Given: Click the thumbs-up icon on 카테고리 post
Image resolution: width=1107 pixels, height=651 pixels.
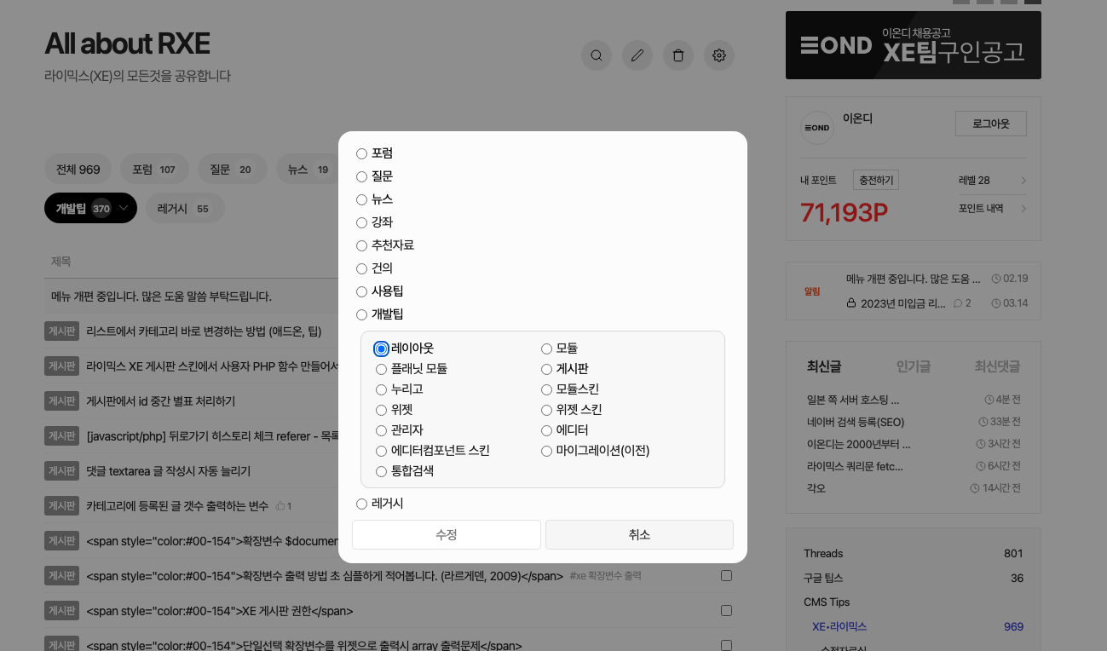Looking at the screenshot, I should click(280, 506).
